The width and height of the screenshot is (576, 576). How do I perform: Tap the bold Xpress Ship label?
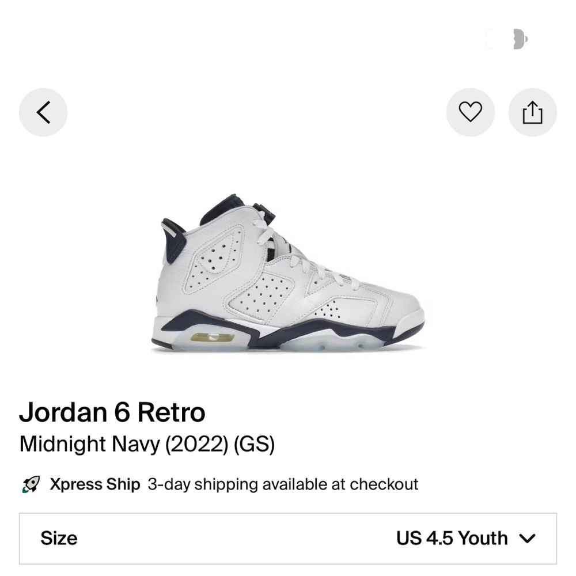click(x=94, y=484)
